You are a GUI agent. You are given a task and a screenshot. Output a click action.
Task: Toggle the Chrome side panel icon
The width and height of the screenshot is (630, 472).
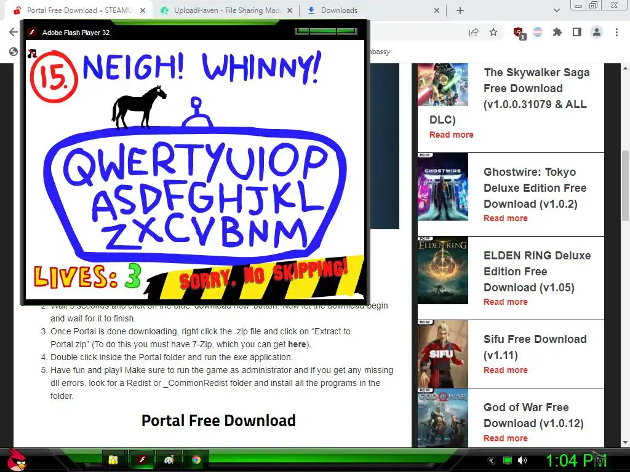pos(577,32)
